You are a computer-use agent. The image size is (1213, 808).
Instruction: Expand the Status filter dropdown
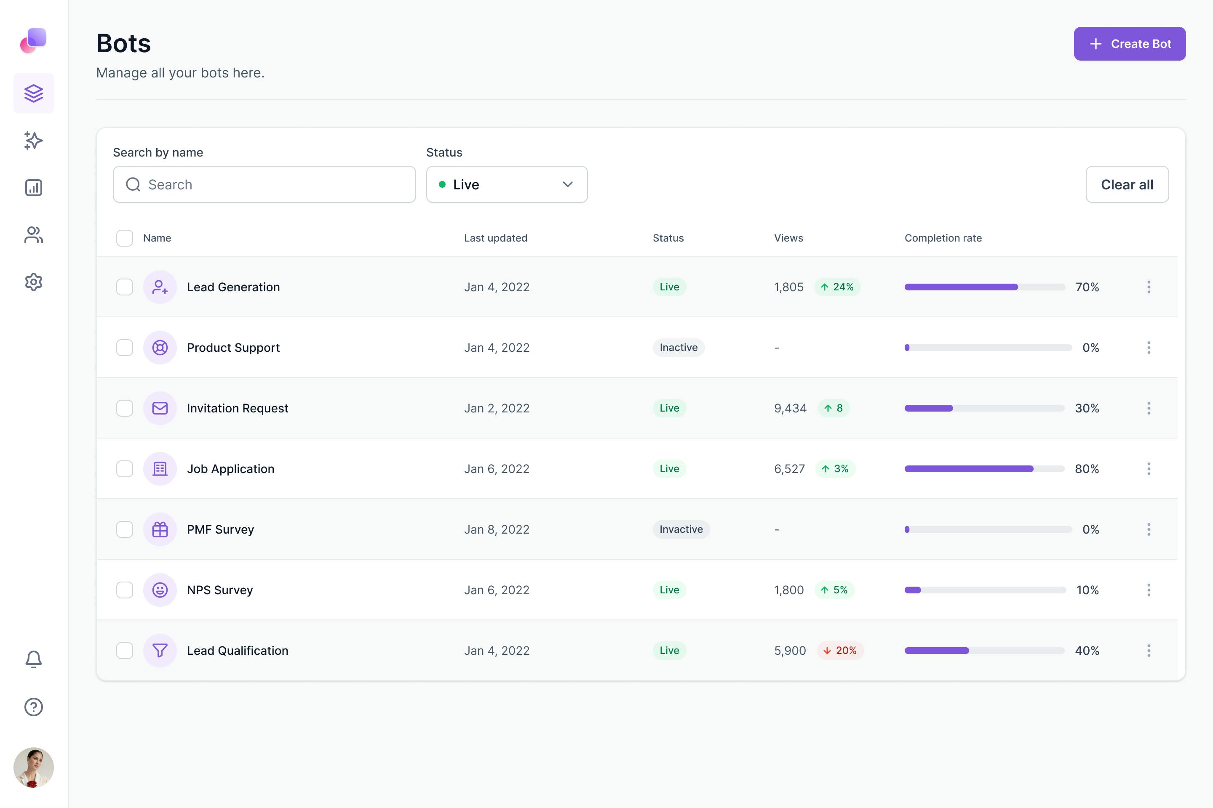[506, 184]
